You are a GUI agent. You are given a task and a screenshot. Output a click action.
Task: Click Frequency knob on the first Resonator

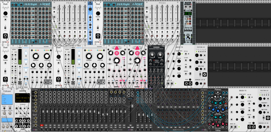click(x=36, y=56)
